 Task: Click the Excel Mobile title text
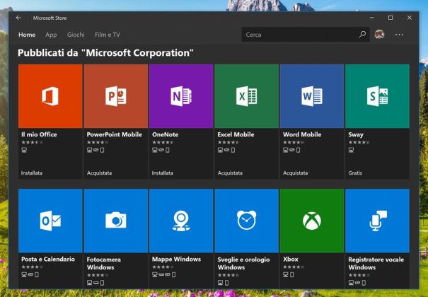pyautogui.click(x=236, y=134)
